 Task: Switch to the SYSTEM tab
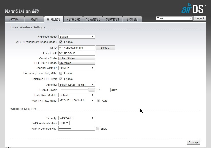(132, 19)
